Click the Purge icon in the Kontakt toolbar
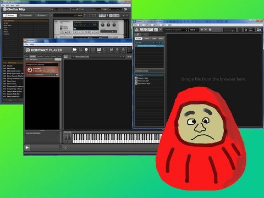 [123, 50]
